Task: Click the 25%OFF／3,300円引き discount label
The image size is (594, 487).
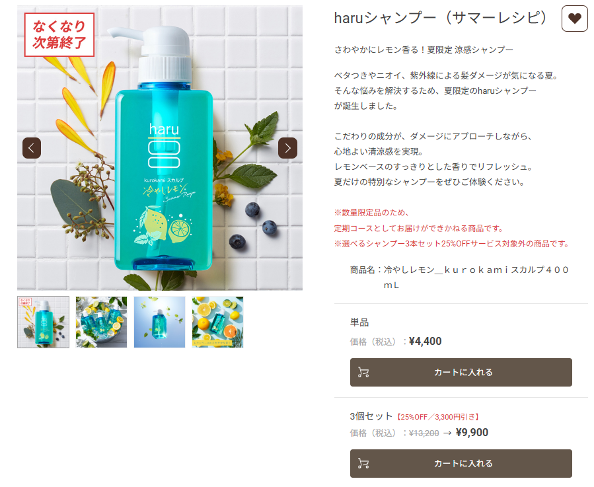Action: (x=437, y=417)
